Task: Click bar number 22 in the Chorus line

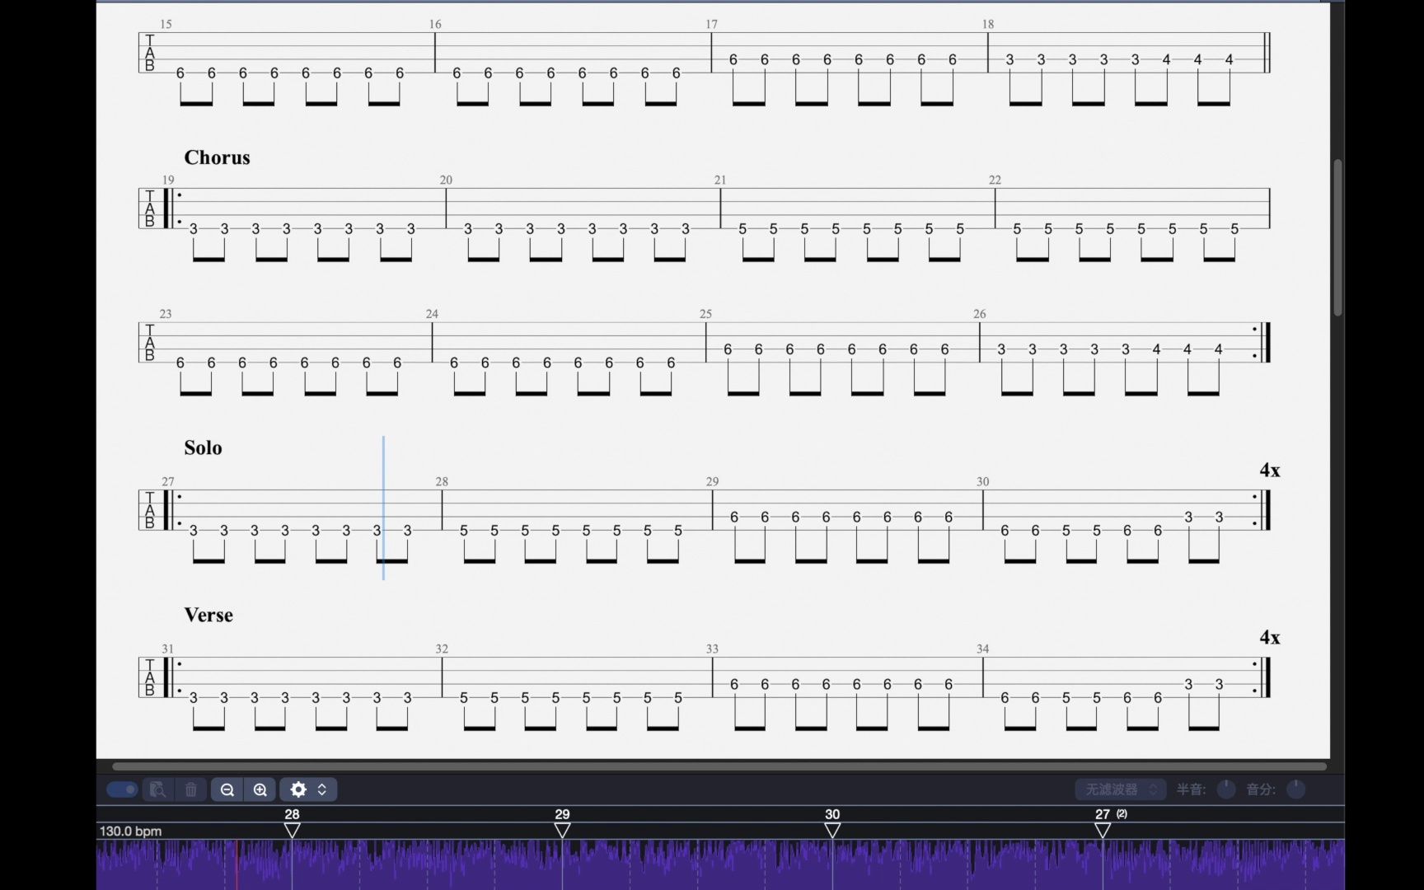Action: click(995, 180)
